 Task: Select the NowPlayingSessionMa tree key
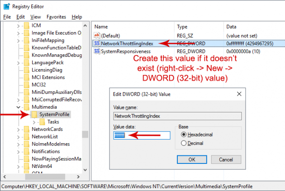pyautogui.click(x=57, y=159)
